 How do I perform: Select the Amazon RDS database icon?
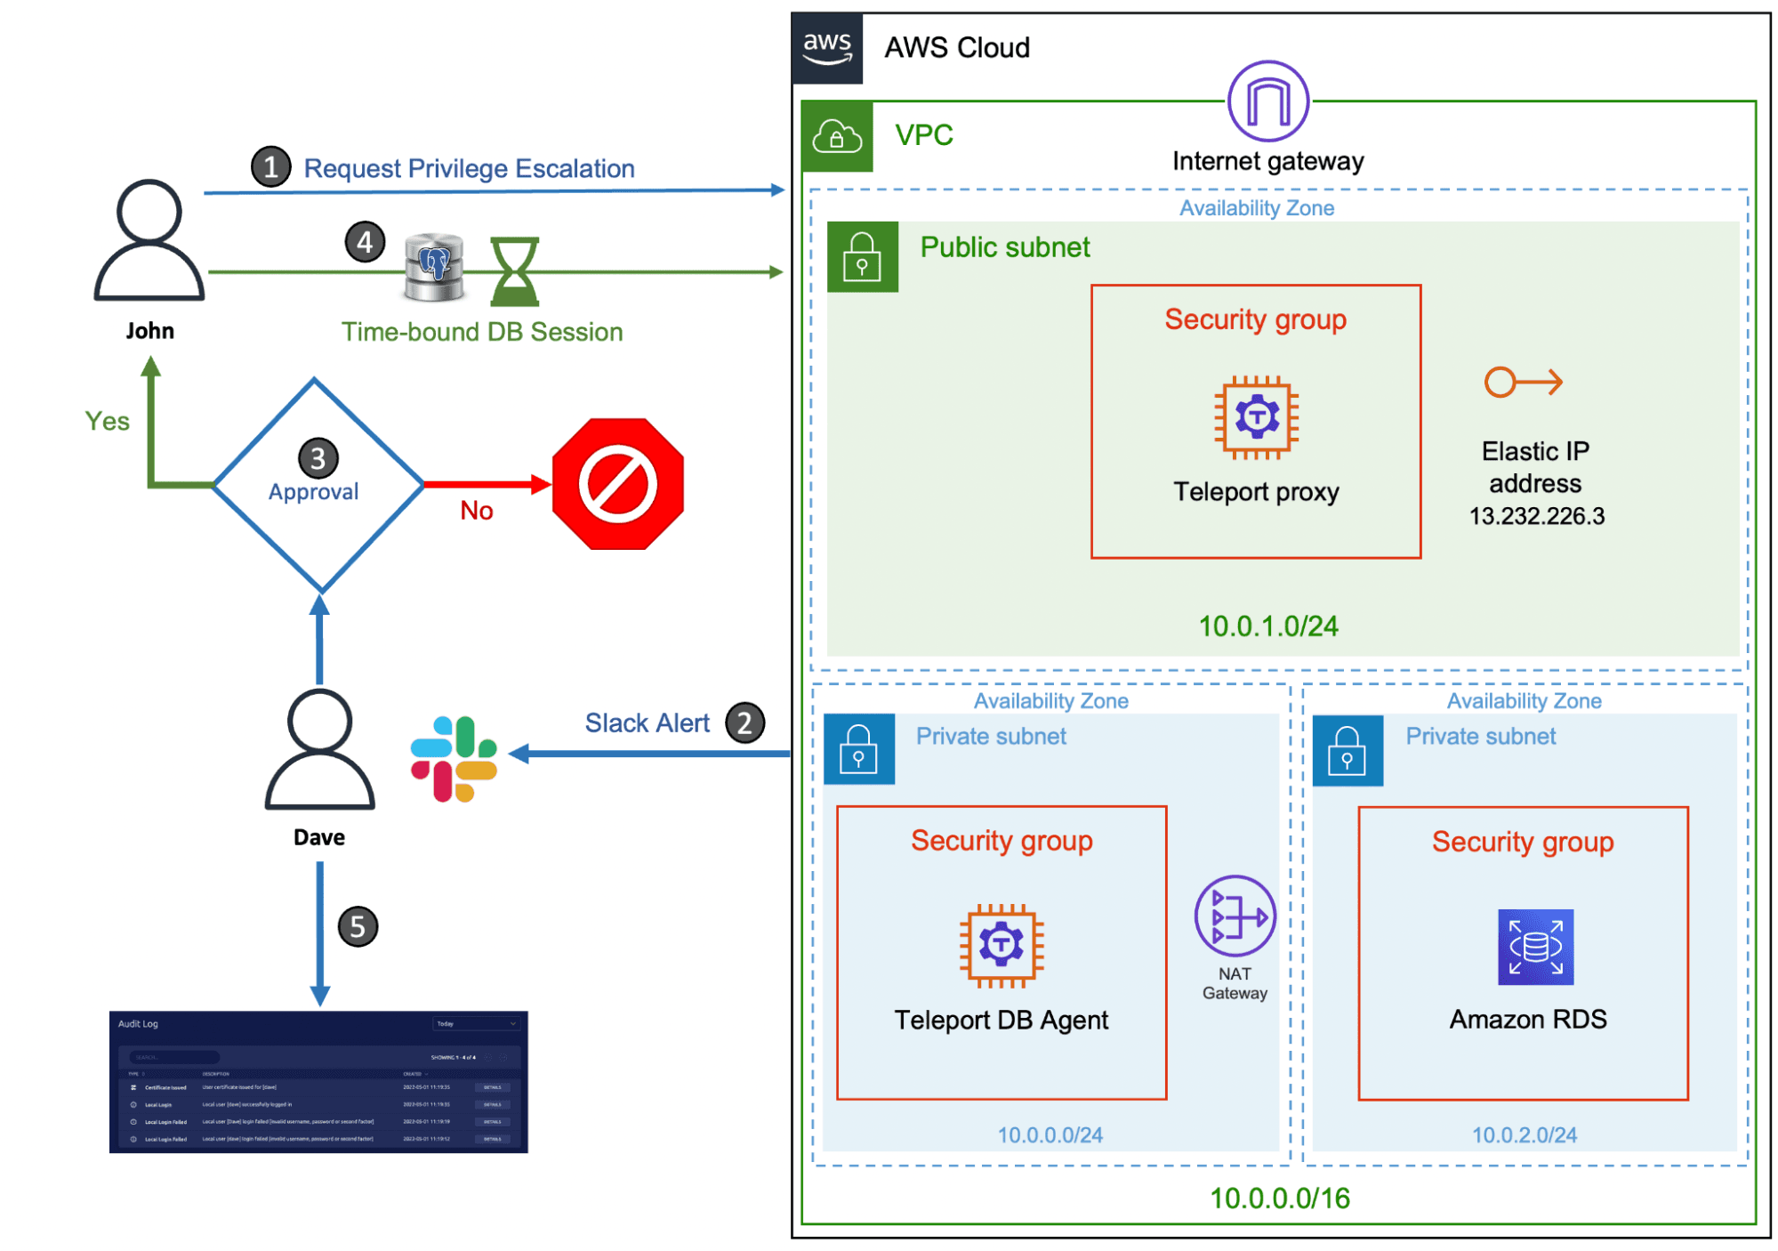pyautogui.click(x=1535, y=947)
